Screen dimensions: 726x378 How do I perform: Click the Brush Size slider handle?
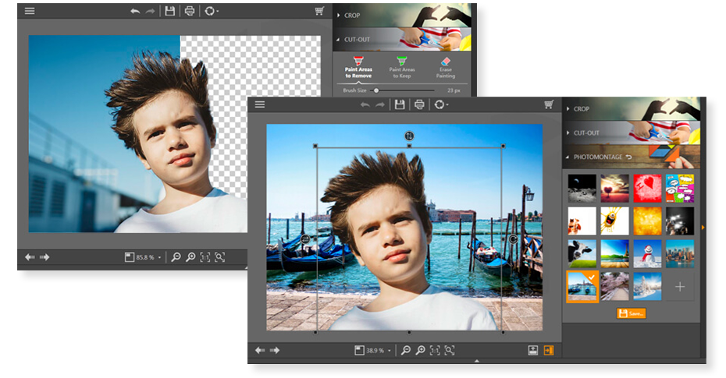coord(376,90)
